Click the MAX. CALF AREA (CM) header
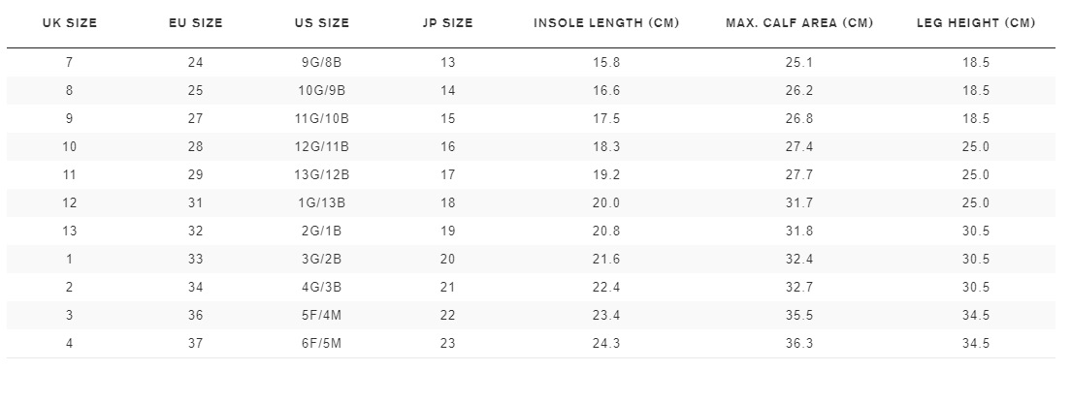Image resolution: width=1072 pixels, height=402 pixels. (x=799, y=23)
